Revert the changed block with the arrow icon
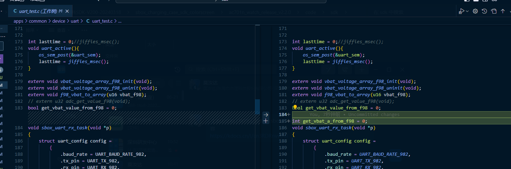511x169 pixels. point(265,114)
